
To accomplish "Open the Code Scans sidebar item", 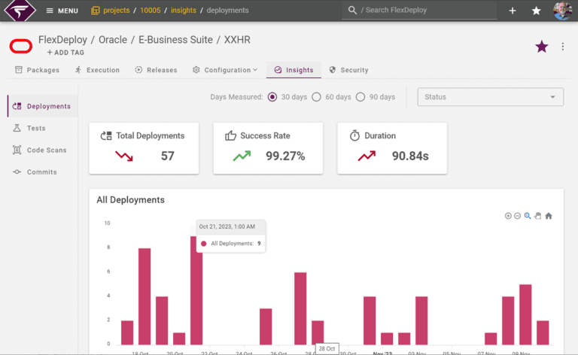I will (x=40, y=150).
